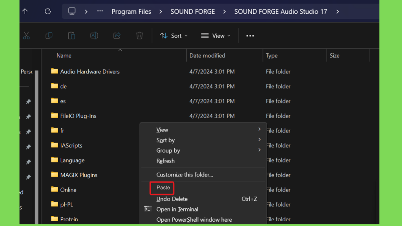Choose Customize this folder in context menu
Screen dimensions: 402x226
click(x=204, y=175)
